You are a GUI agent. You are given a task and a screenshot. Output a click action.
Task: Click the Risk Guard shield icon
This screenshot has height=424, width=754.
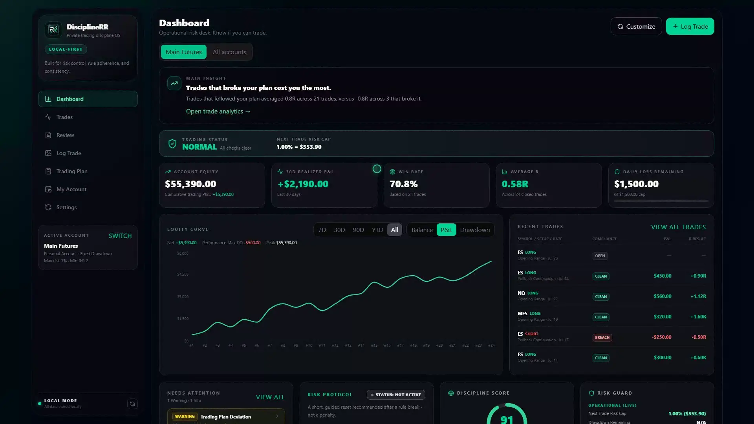tap(591, 393)
